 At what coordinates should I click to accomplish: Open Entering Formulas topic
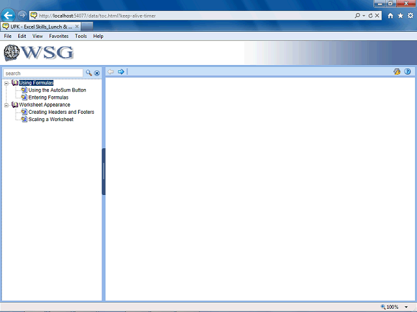point(48,97)
